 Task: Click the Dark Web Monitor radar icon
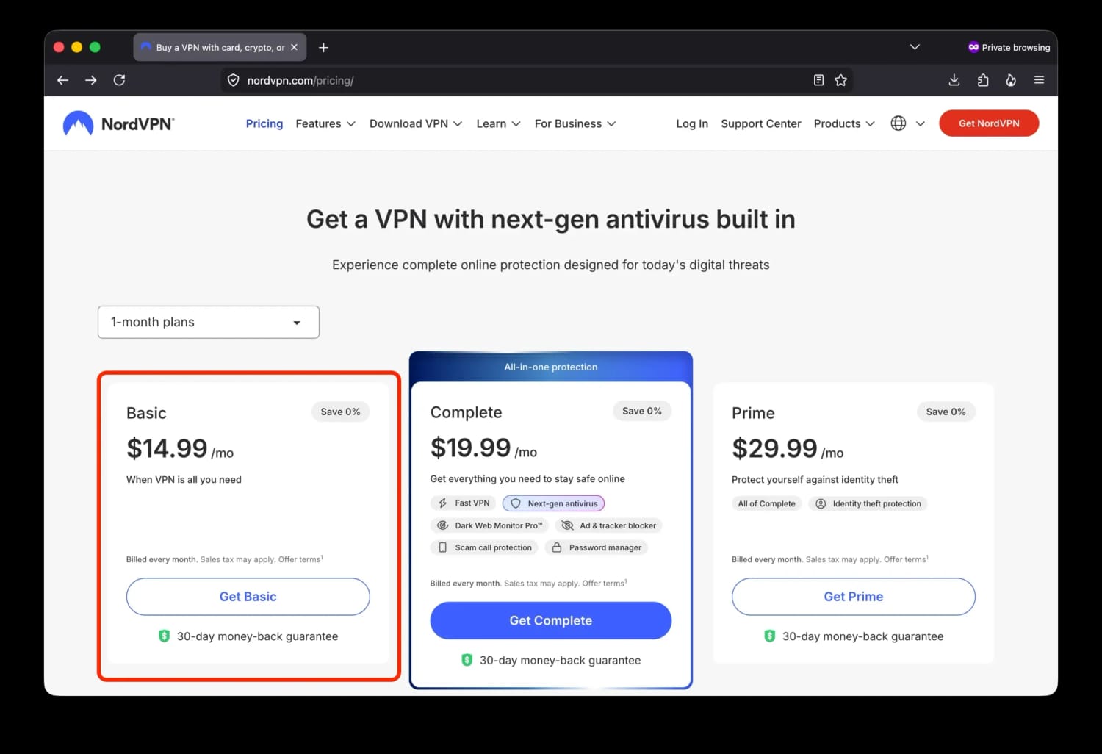443,525
